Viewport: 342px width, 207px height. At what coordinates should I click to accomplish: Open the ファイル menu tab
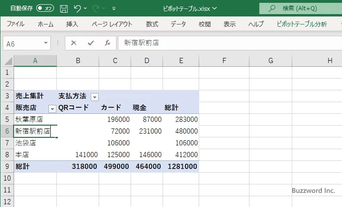[16, 24]
